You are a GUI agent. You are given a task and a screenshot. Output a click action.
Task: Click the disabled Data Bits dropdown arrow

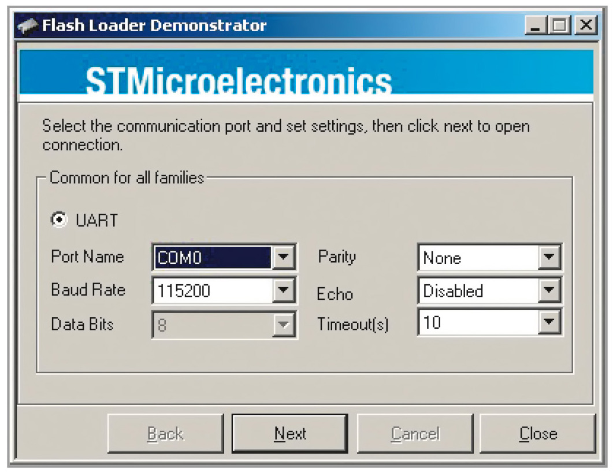[283, 325]
